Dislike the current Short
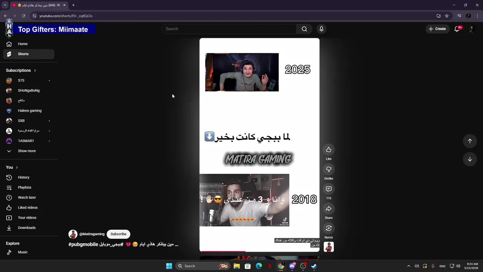483x272 pixels. coord(329,169)
